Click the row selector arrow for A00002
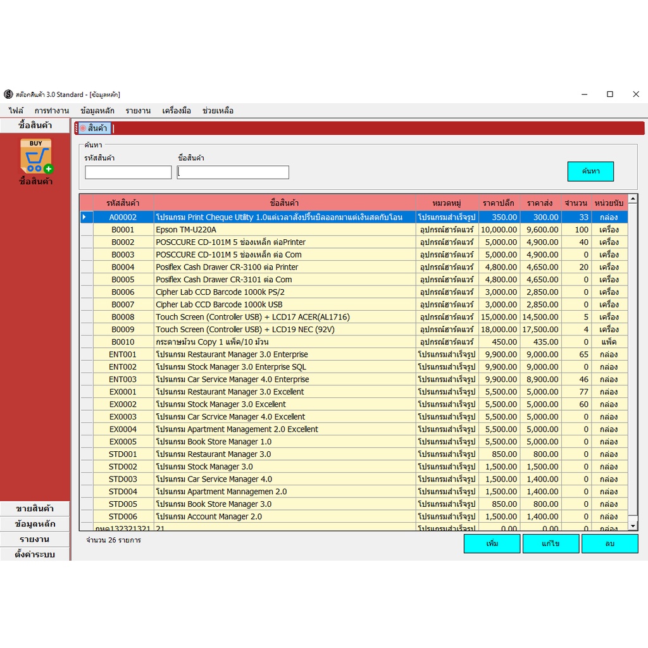This screenshot has width=648, height=648. (86, 217)
